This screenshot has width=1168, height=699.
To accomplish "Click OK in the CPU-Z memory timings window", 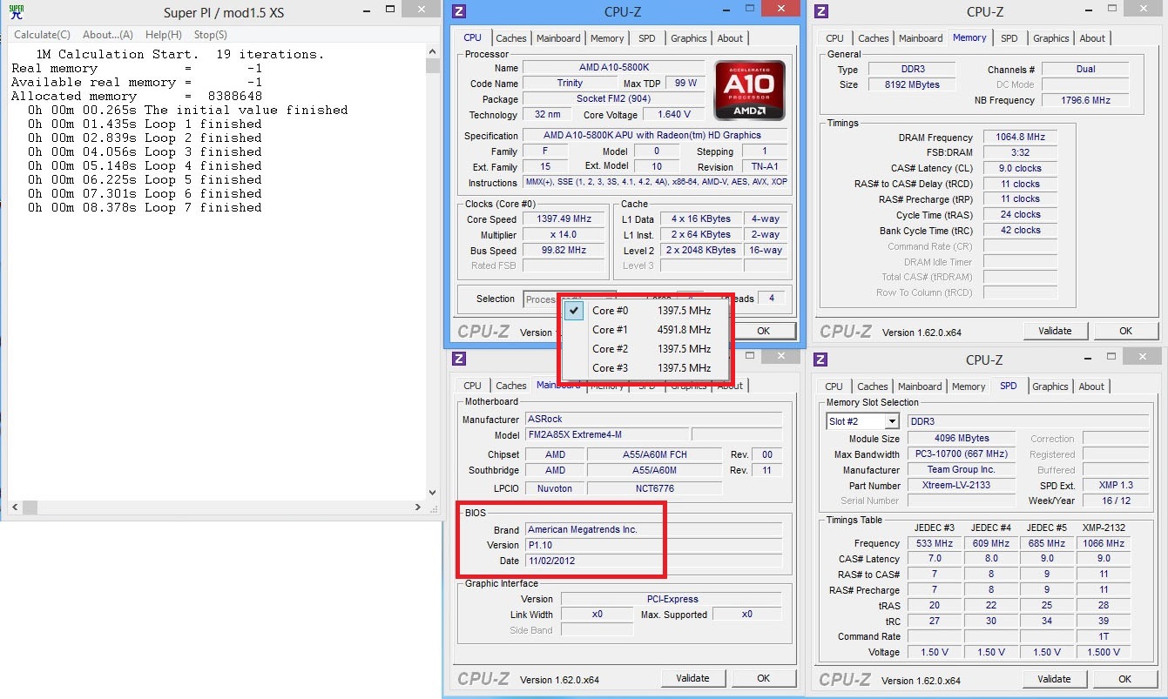I will click(1125, 331).
